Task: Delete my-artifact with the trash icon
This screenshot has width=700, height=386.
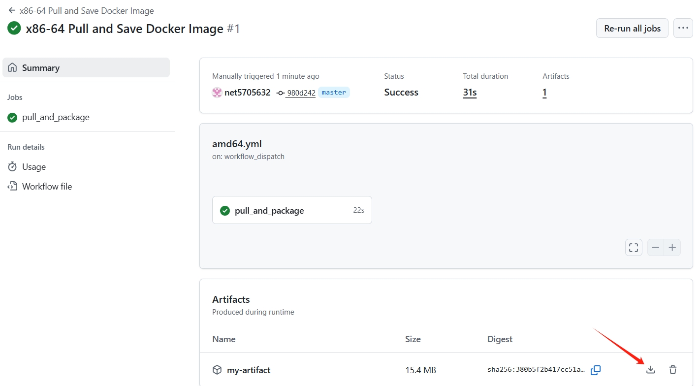Action: point(673,370)
